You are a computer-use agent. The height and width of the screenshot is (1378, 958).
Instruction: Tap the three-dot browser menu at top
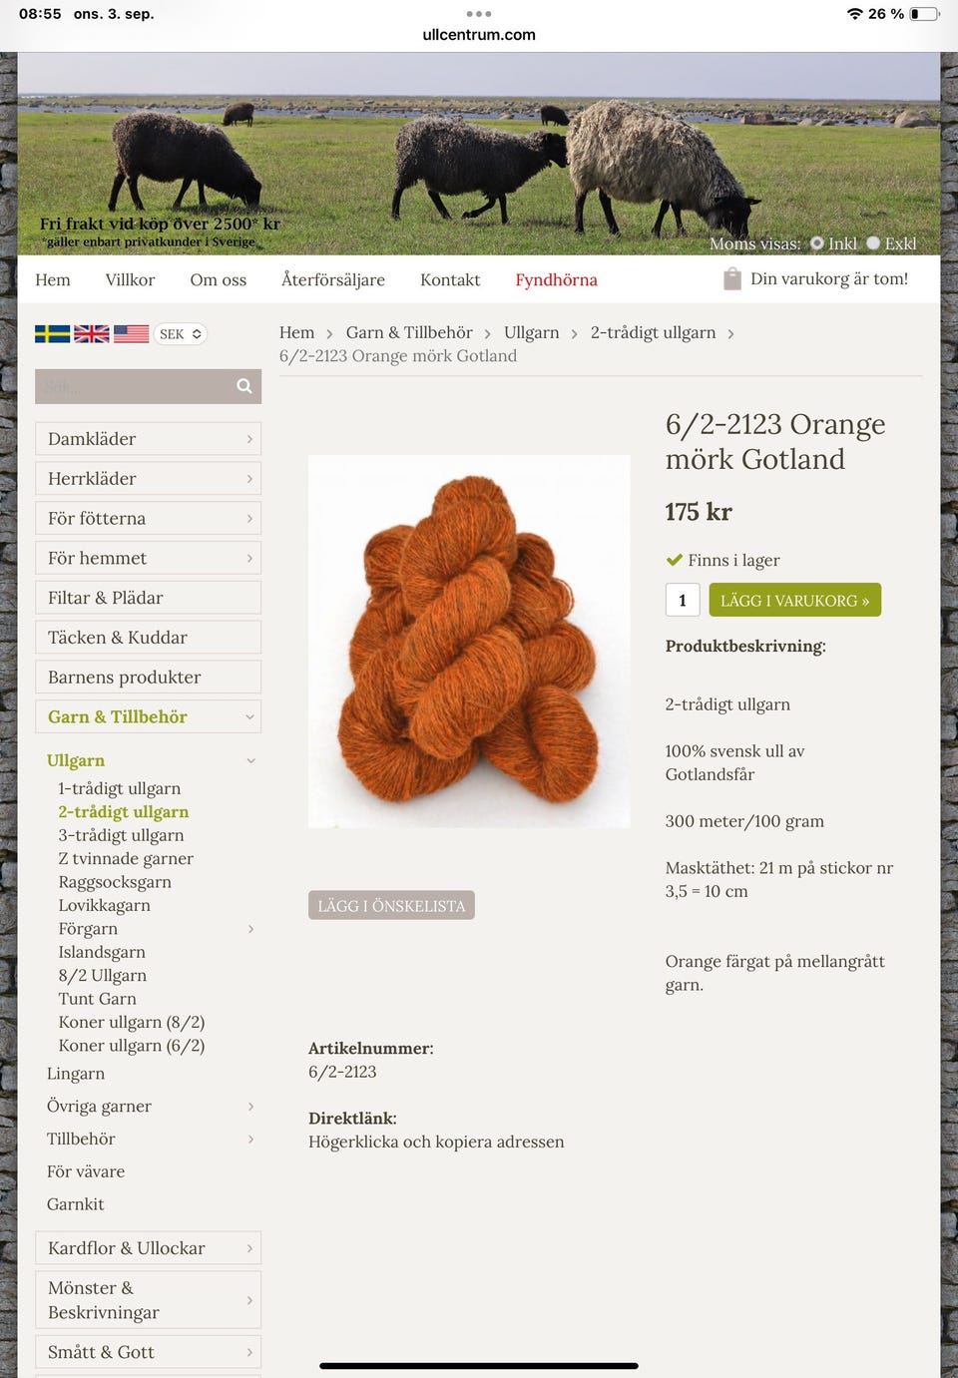click(x=479, y=14)
